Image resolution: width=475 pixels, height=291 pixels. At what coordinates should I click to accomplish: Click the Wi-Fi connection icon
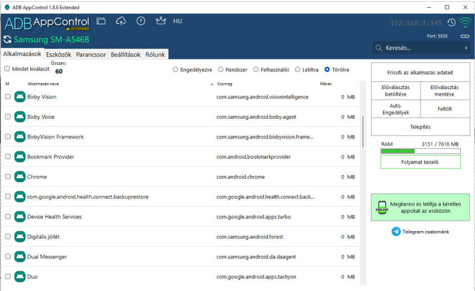click(465, 23)
